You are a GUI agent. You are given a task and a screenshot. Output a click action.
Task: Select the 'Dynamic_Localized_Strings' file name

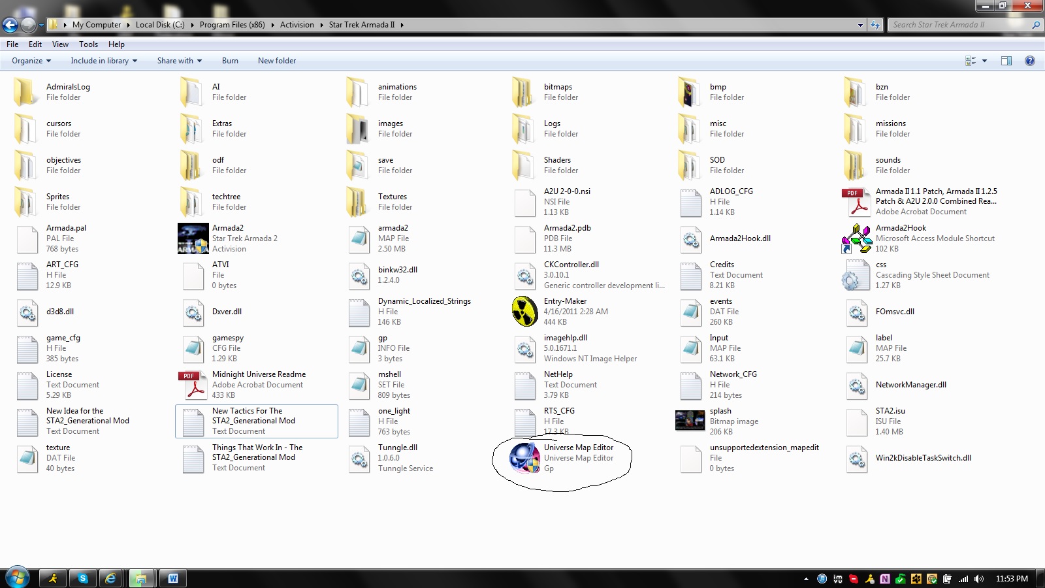(x=425, y=301)
